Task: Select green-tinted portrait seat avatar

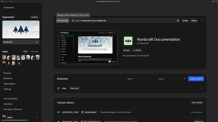Action: pos(23,57)
